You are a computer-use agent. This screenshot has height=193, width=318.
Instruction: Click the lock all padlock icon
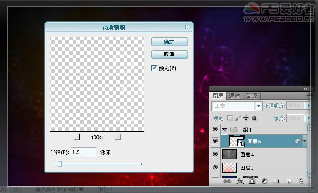(254, 118)
